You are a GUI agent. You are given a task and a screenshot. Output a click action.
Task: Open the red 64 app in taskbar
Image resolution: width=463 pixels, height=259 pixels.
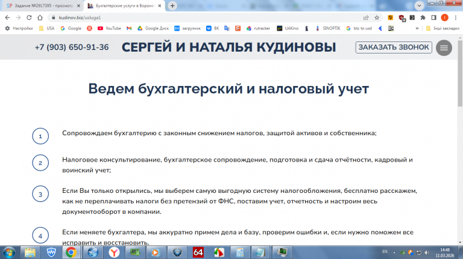tap(198, 252)
